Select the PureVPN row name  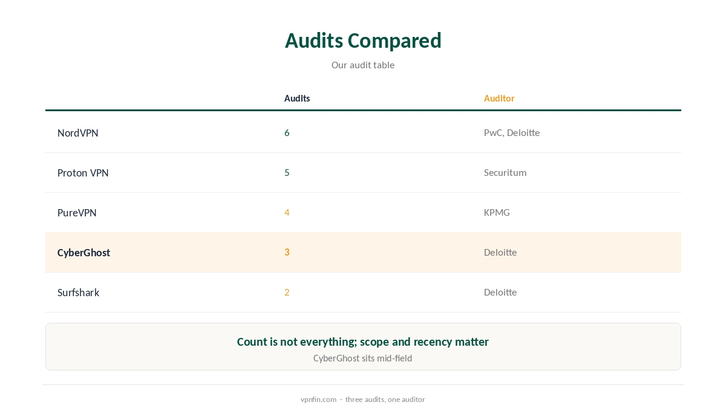tap(77, 213)
